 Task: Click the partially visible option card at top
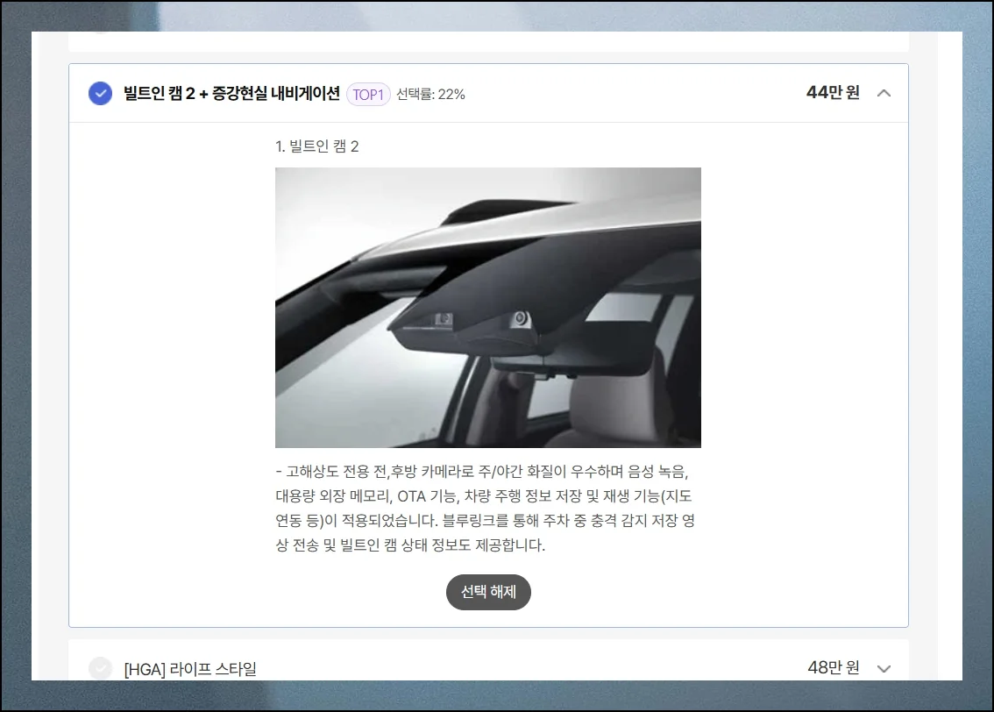(x=488, y=41)
